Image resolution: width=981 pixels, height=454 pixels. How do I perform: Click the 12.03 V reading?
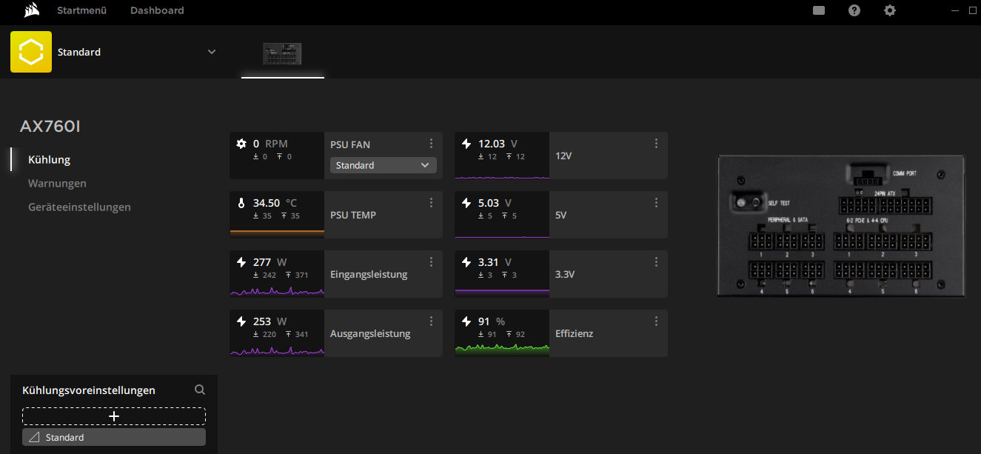[498, 144]
